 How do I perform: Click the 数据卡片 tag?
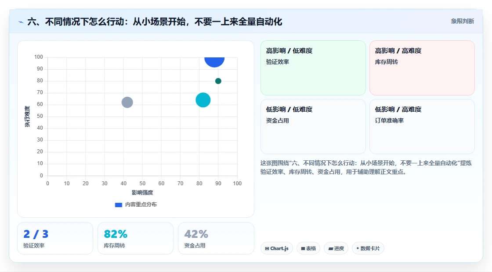368,248
